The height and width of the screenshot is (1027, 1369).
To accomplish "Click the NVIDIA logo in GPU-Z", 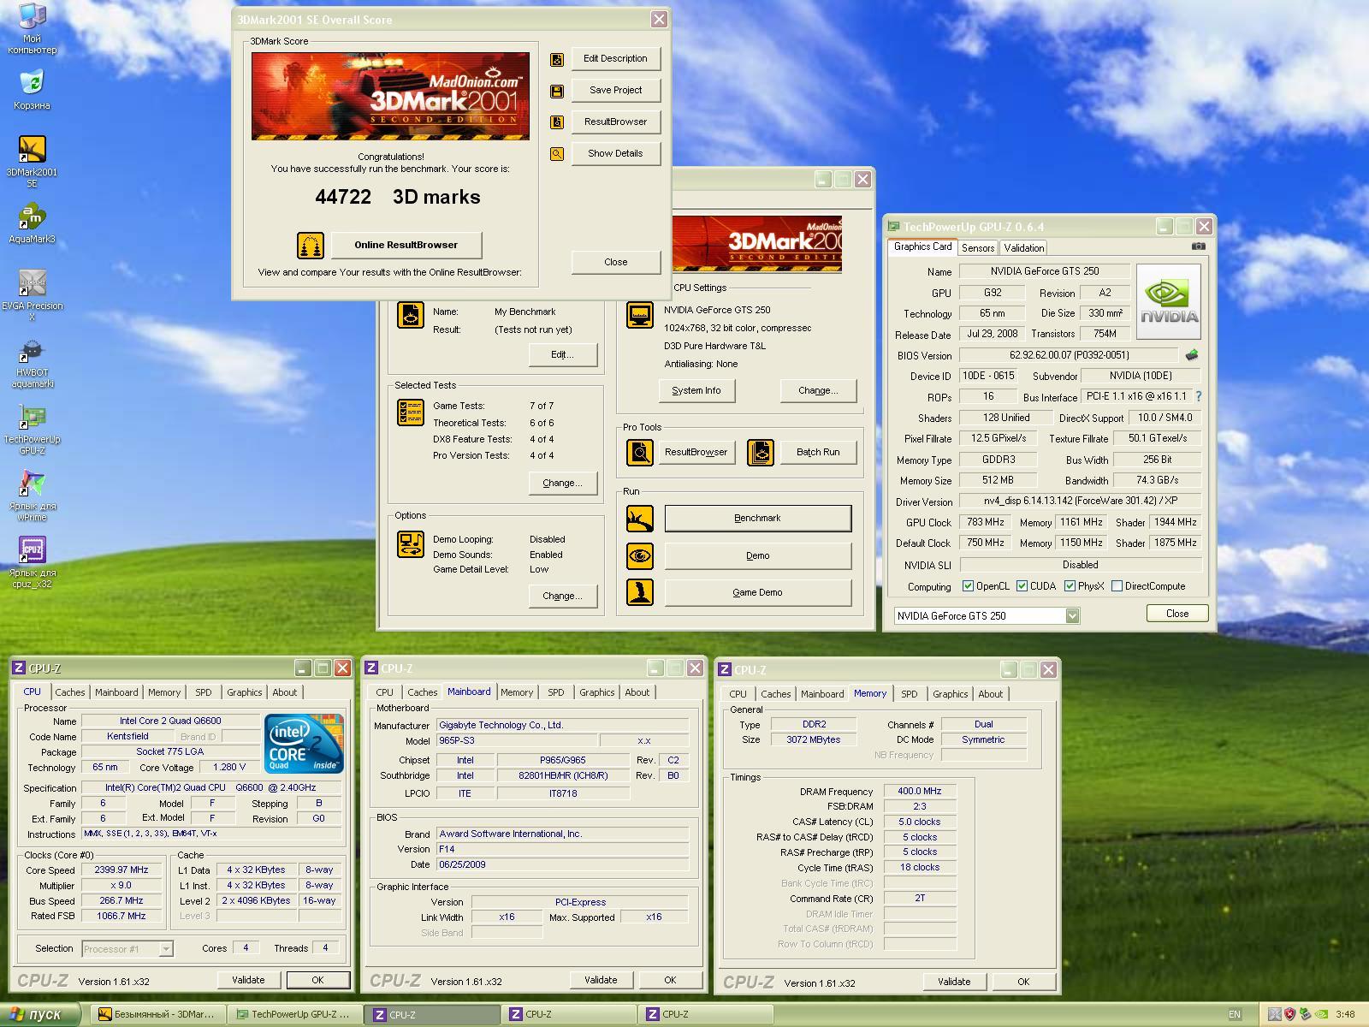I will (1168, 301).
